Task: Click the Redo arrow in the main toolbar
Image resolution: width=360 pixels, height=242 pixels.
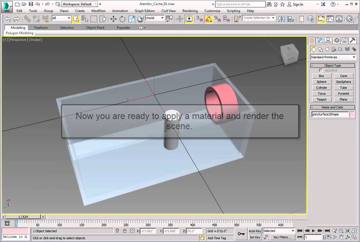Action: [16, 19]
